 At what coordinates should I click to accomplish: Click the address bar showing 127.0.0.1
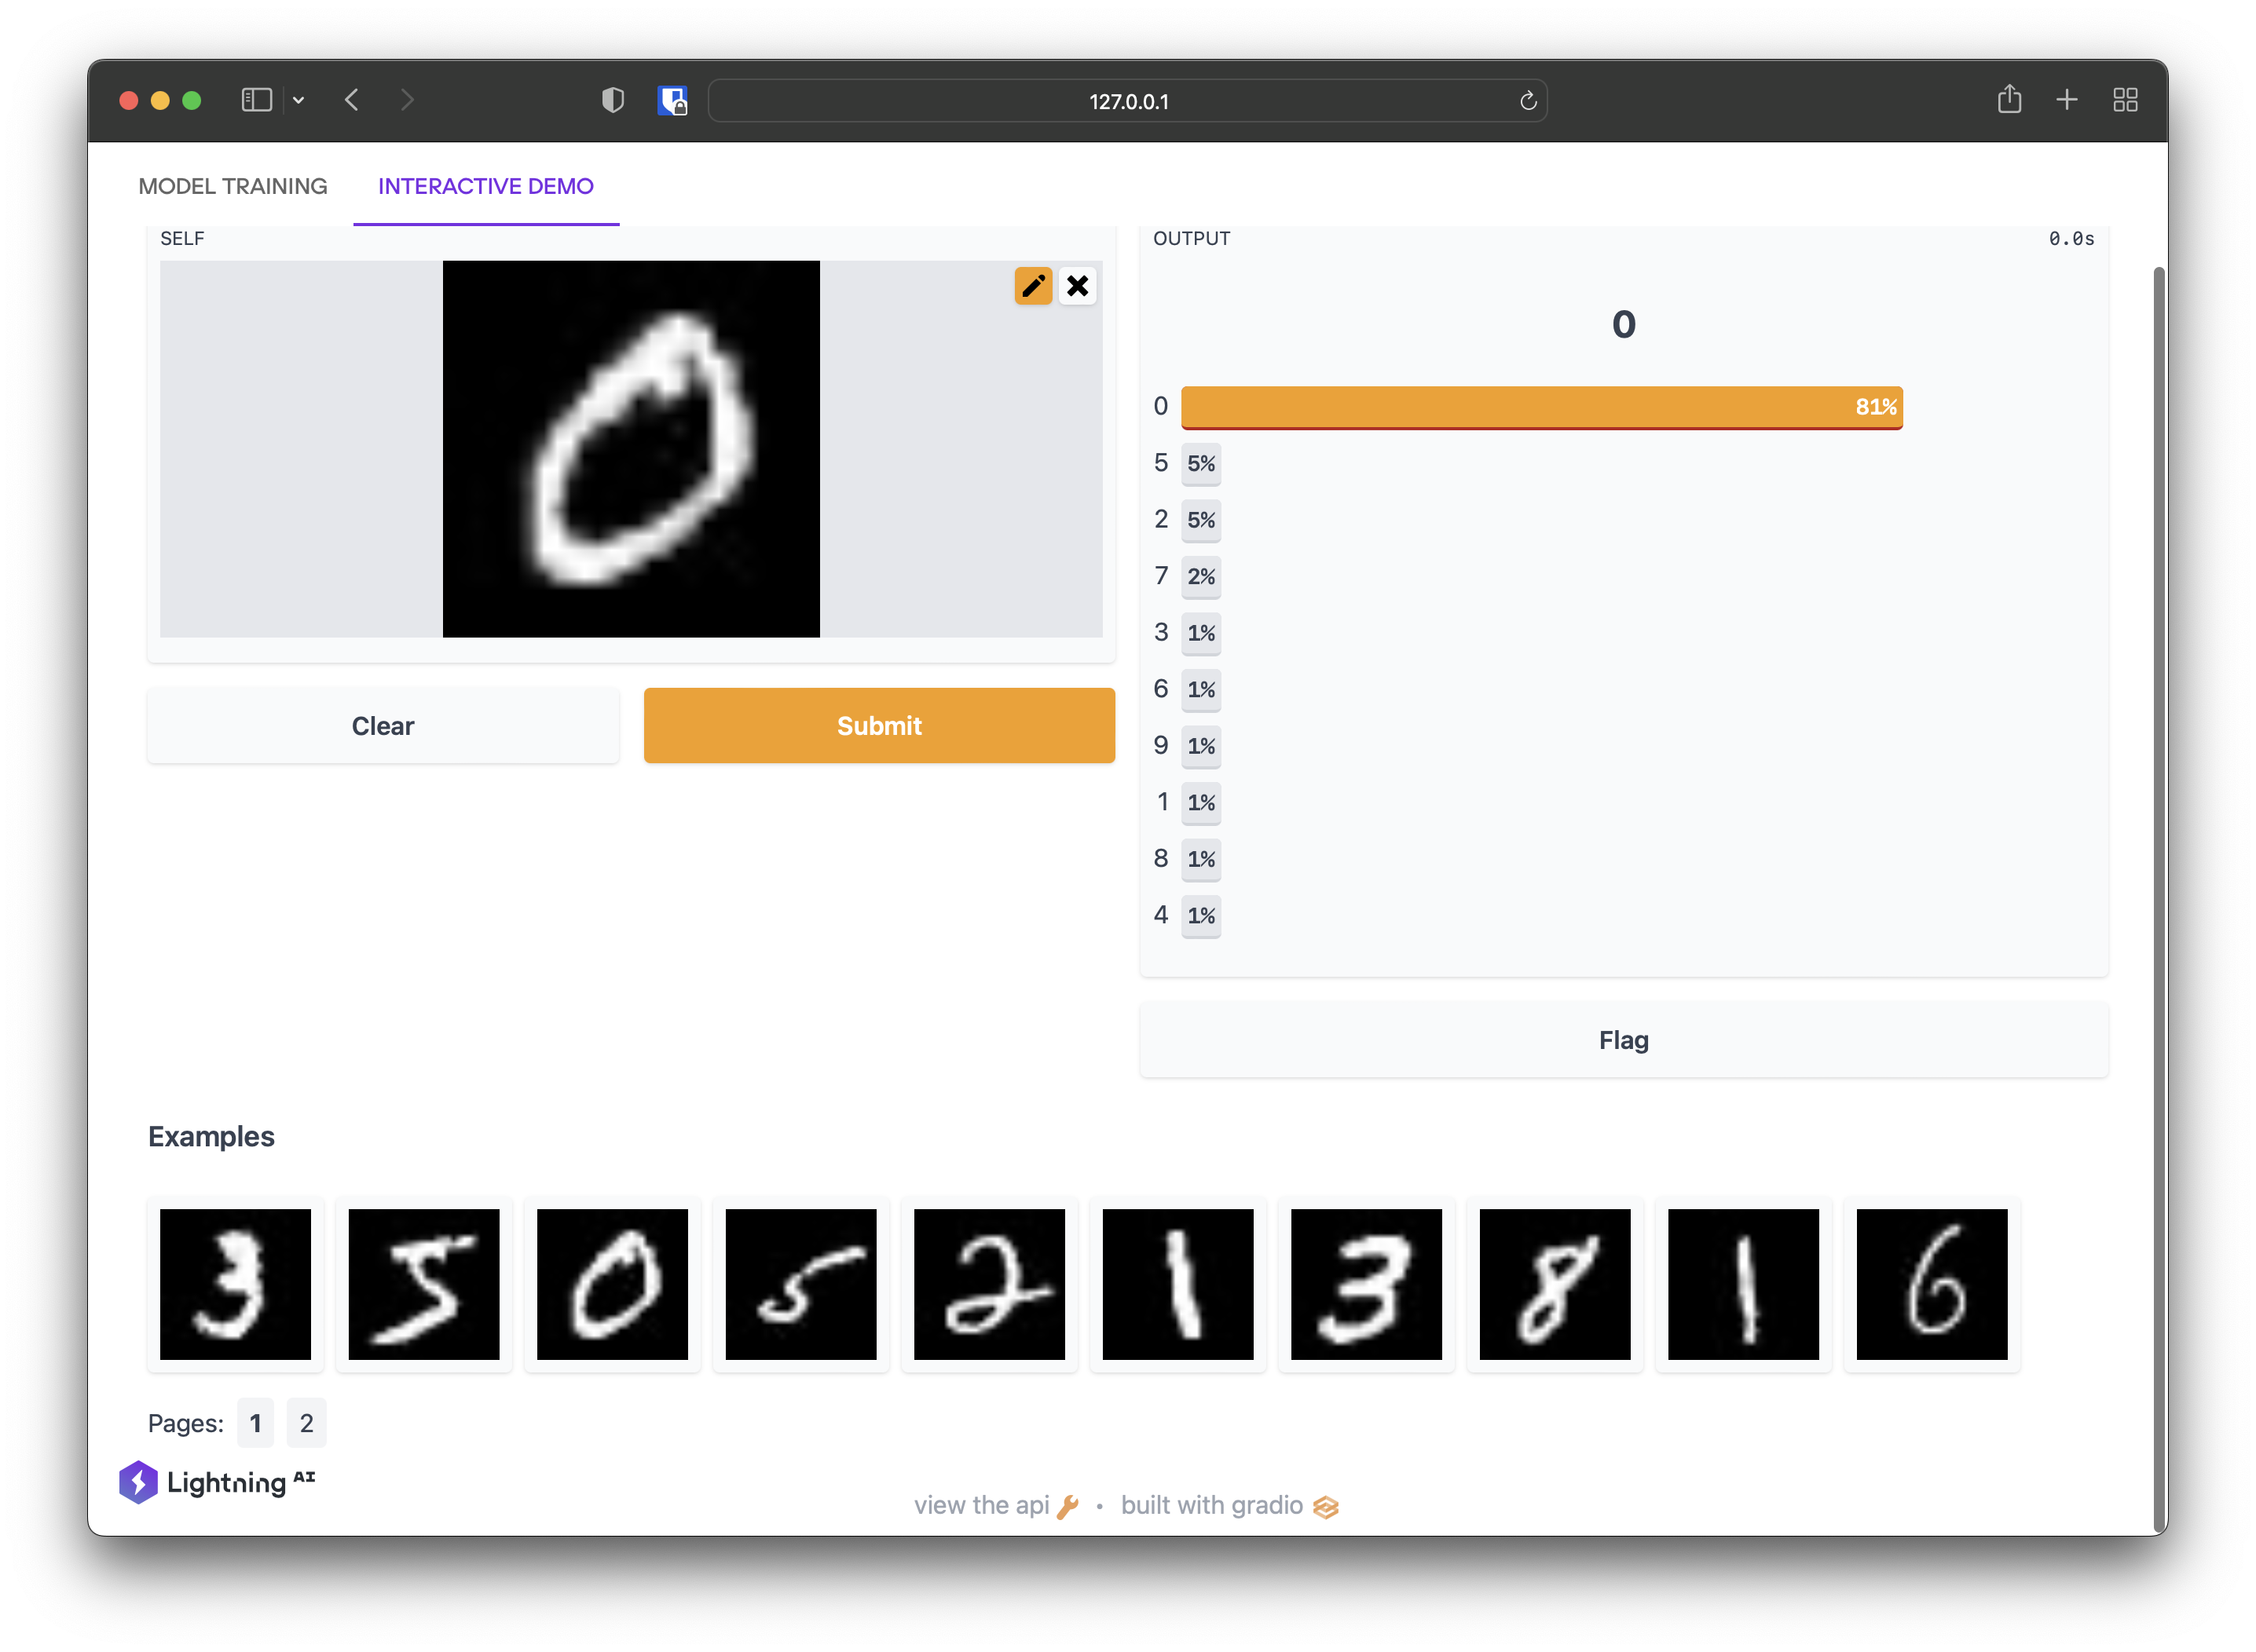(1127, 101)
